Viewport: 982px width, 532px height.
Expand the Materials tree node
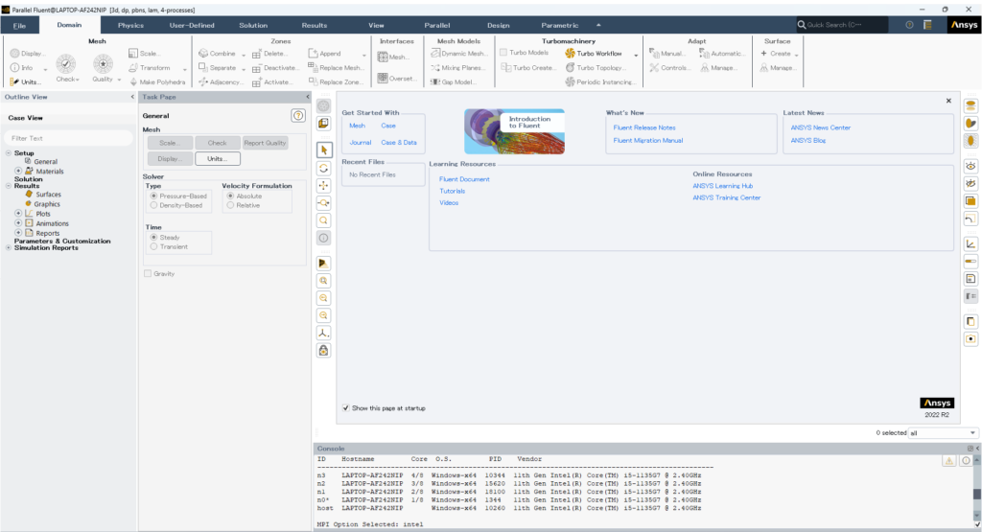(18, 171)
